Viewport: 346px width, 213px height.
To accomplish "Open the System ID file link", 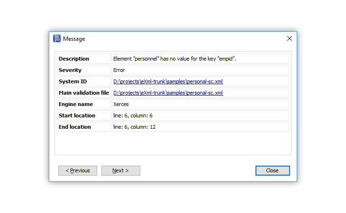I will pyautogui.click(x=168, y=81).
